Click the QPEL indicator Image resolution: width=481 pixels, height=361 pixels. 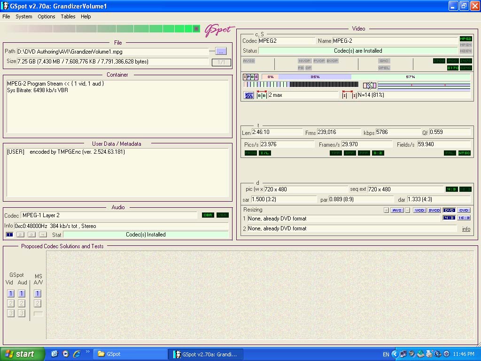click(384, 68)
